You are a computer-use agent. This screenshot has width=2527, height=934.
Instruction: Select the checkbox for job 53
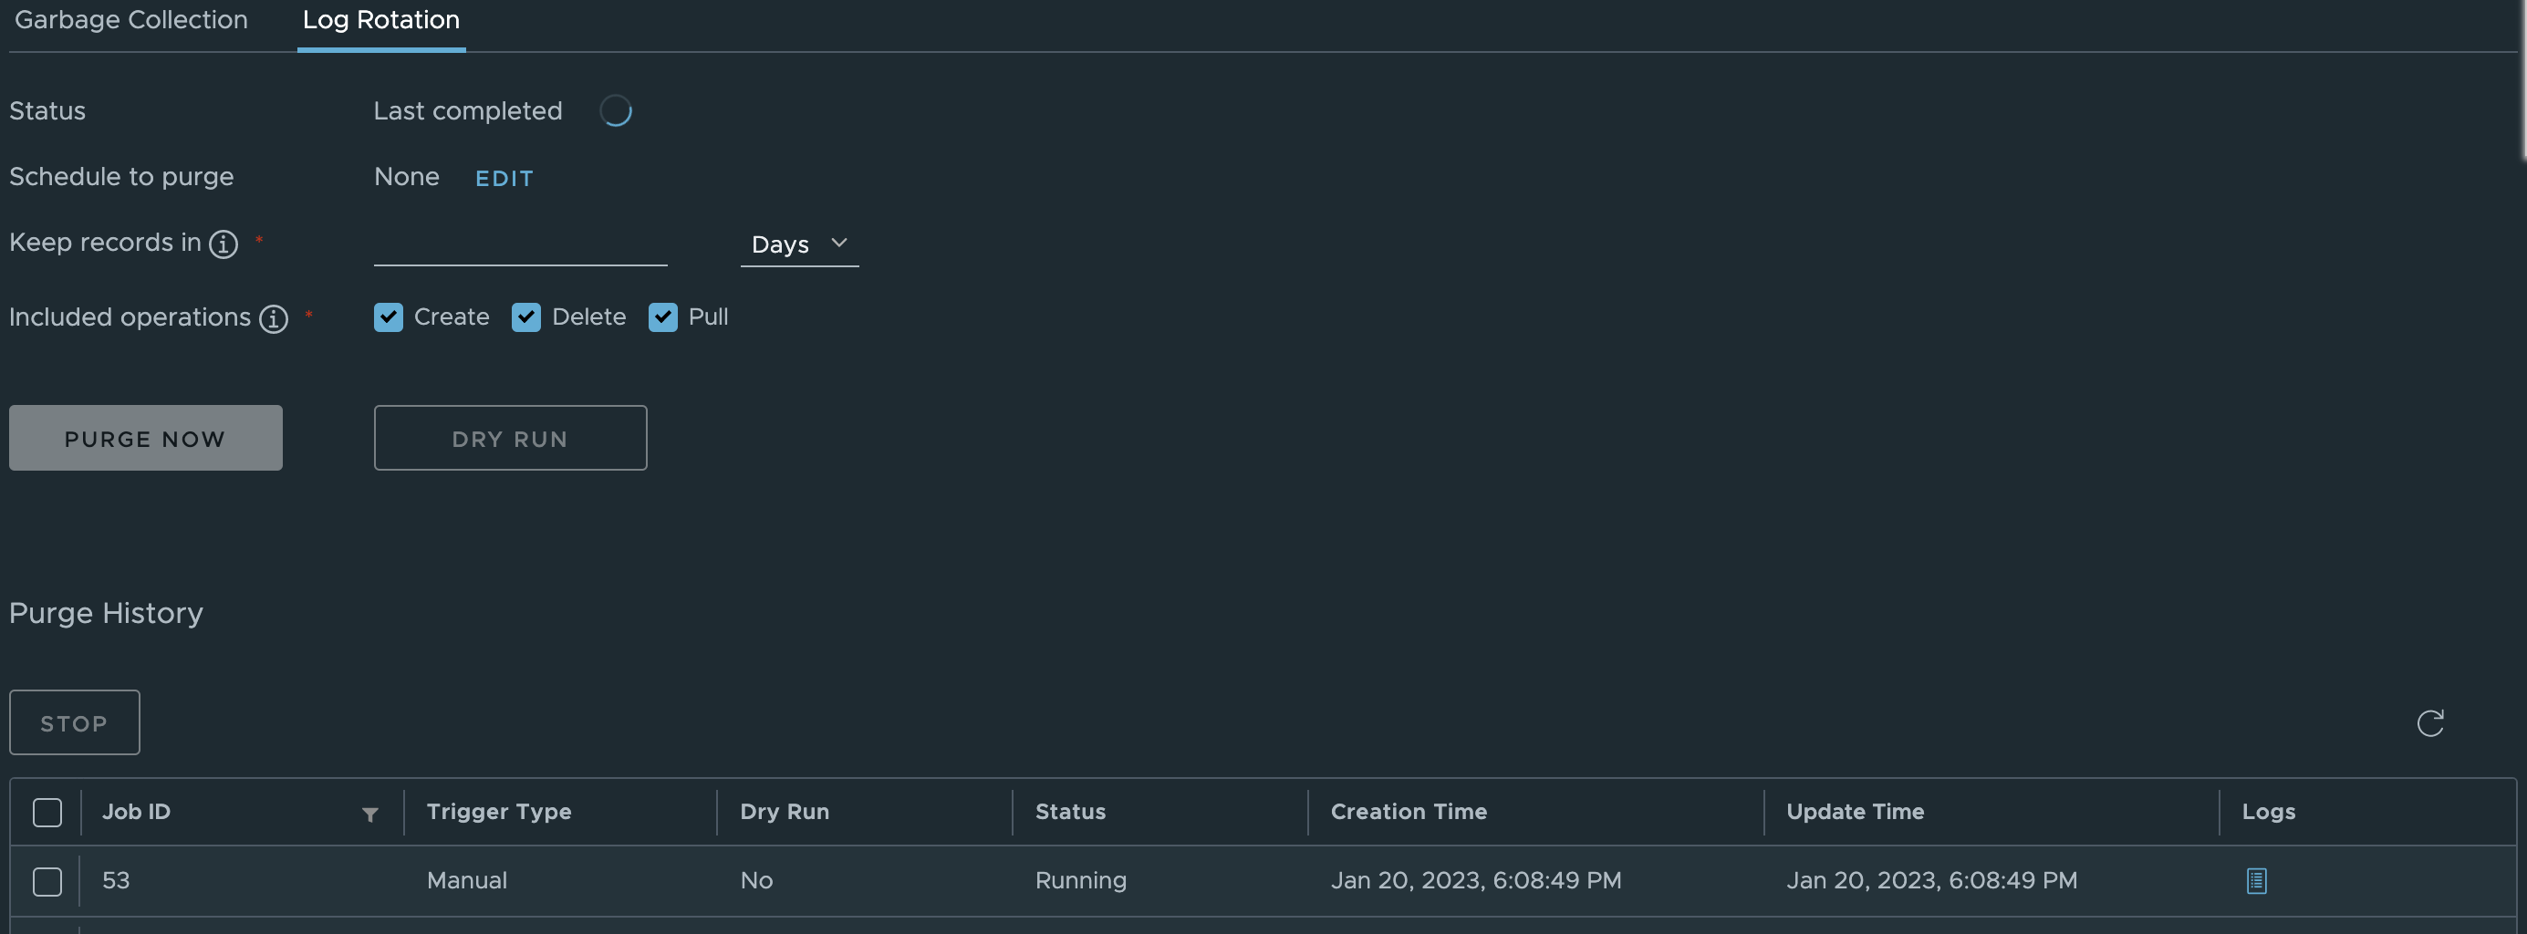tap(47, 881)
